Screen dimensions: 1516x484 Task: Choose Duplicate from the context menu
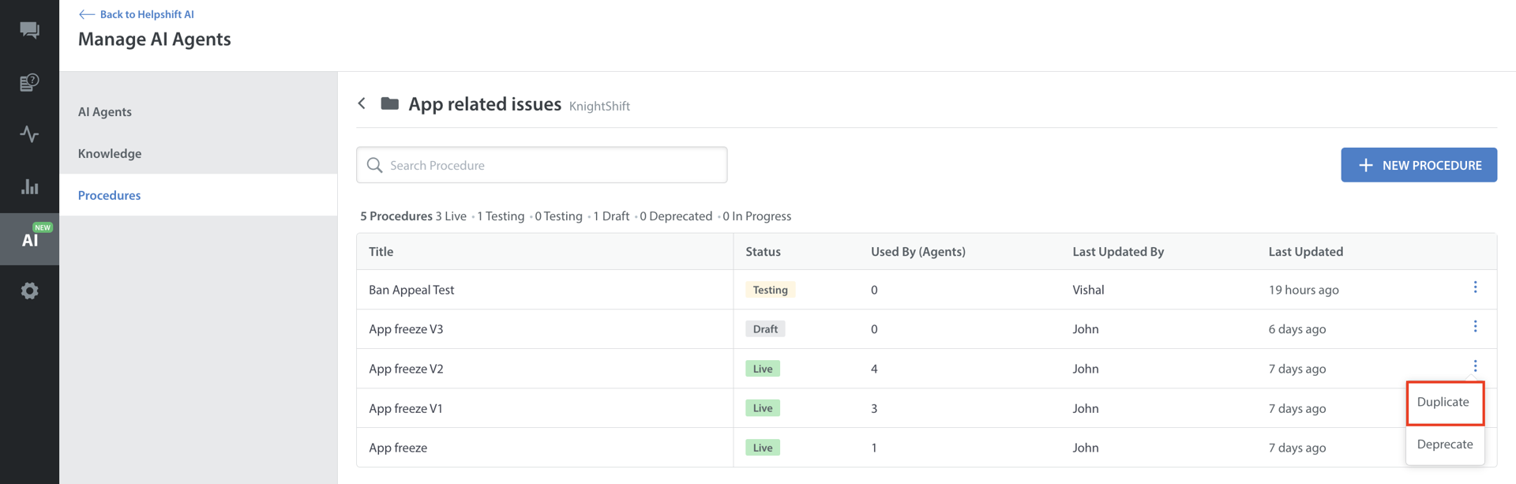(1443, 402)
